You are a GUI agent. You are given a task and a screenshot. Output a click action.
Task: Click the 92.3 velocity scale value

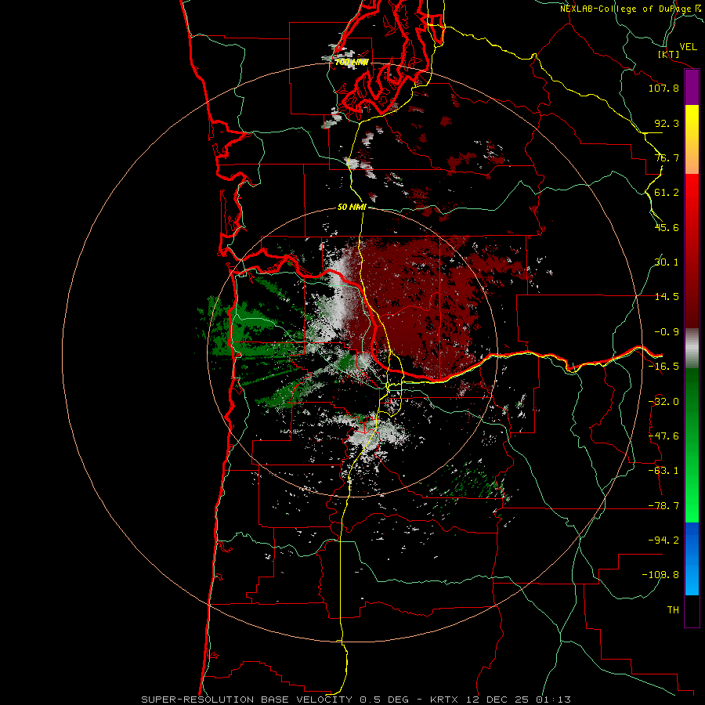click(x=667, y=123)
